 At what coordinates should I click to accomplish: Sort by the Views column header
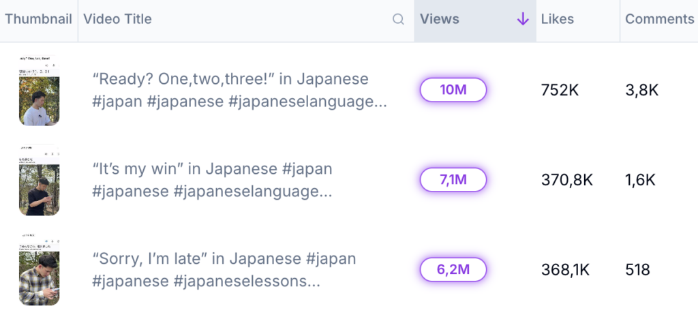click(440, 20)
